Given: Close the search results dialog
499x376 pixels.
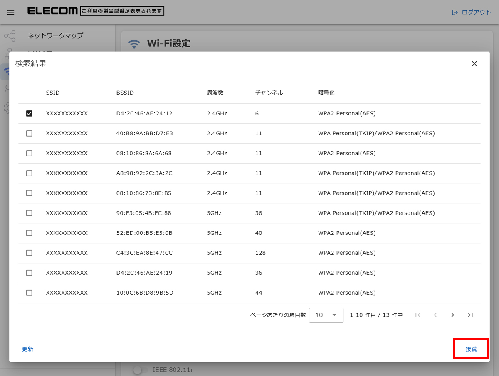Looking at the screenshot, I should (x=474, y=63).
